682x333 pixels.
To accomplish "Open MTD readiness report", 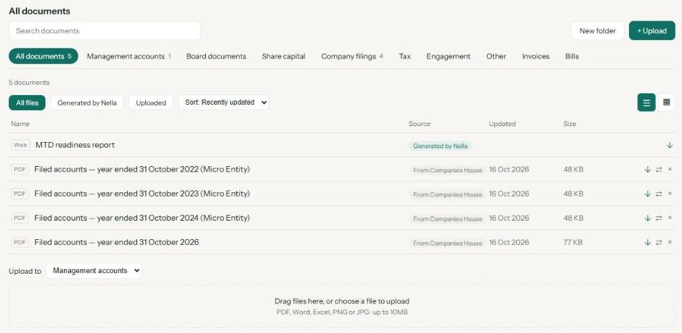I will pyautogui.click(x=75, y=145).
